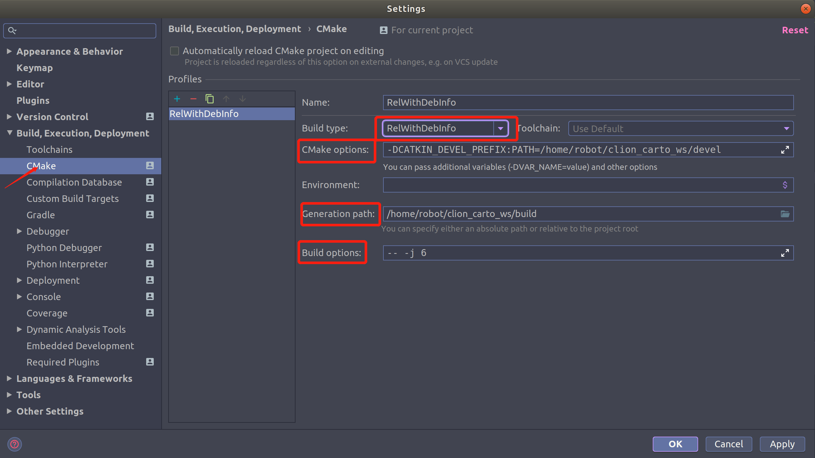Expand the Debugger settings node
The height and width of the screenshot is (458, 815).
pos(19,231)
